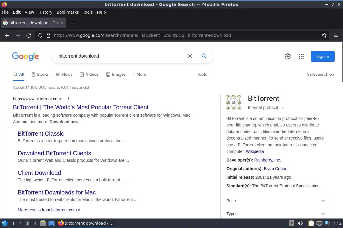Open the Wikipedia link in knowledge panel
The width and height of the screenshot is (343, 228).
(x=255, y=151)
